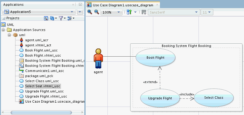244x115 pixels.
Task: Click the agent.xhtml_act actor icon
Action: point(22,45)
